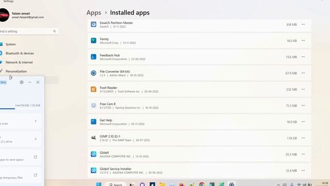The width and height of the screenshot is (330, 186).
Task: Open the more options menu for File Converter
Action: tap(303, 73)
